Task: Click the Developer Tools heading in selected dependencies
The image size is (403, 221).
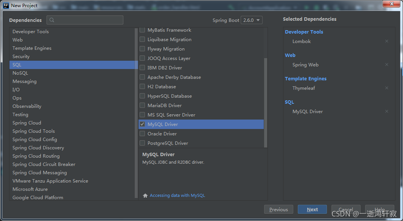Action: (304, 32)
